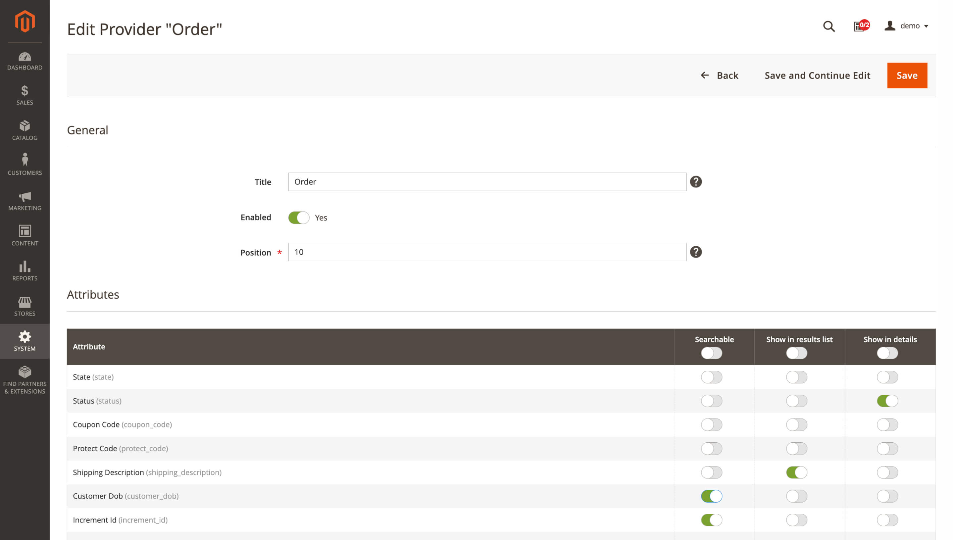Toggle the header Show in details switch
Screen dimensions: 953x540
(x=887, y=353)
